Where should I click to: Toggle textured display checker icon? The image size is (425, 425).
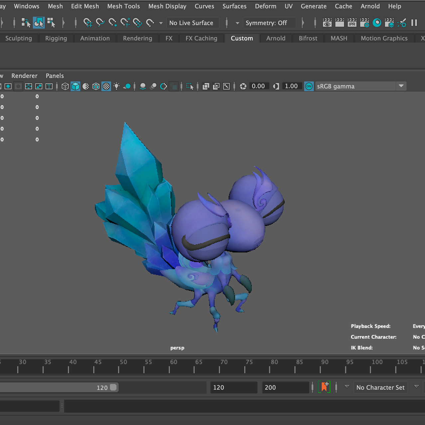pyautogui.click(x=106, y=86)
